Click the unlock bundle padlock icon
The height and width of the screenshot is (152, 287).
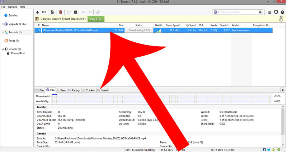(98, 12)
